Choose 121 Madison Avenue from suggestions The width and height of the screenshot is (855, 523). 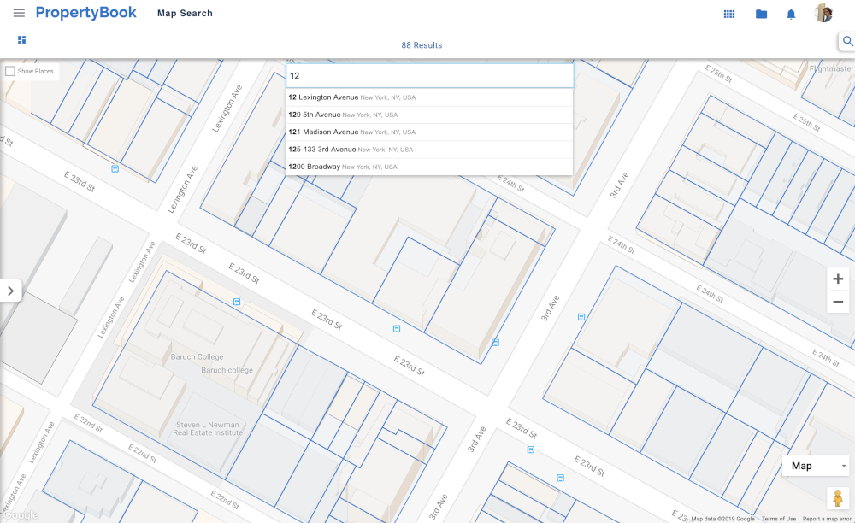(x=430, y=132)
